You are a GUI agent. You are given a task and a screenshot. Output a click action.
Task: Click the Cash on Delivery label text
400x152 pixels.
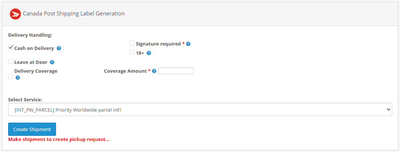34,48
